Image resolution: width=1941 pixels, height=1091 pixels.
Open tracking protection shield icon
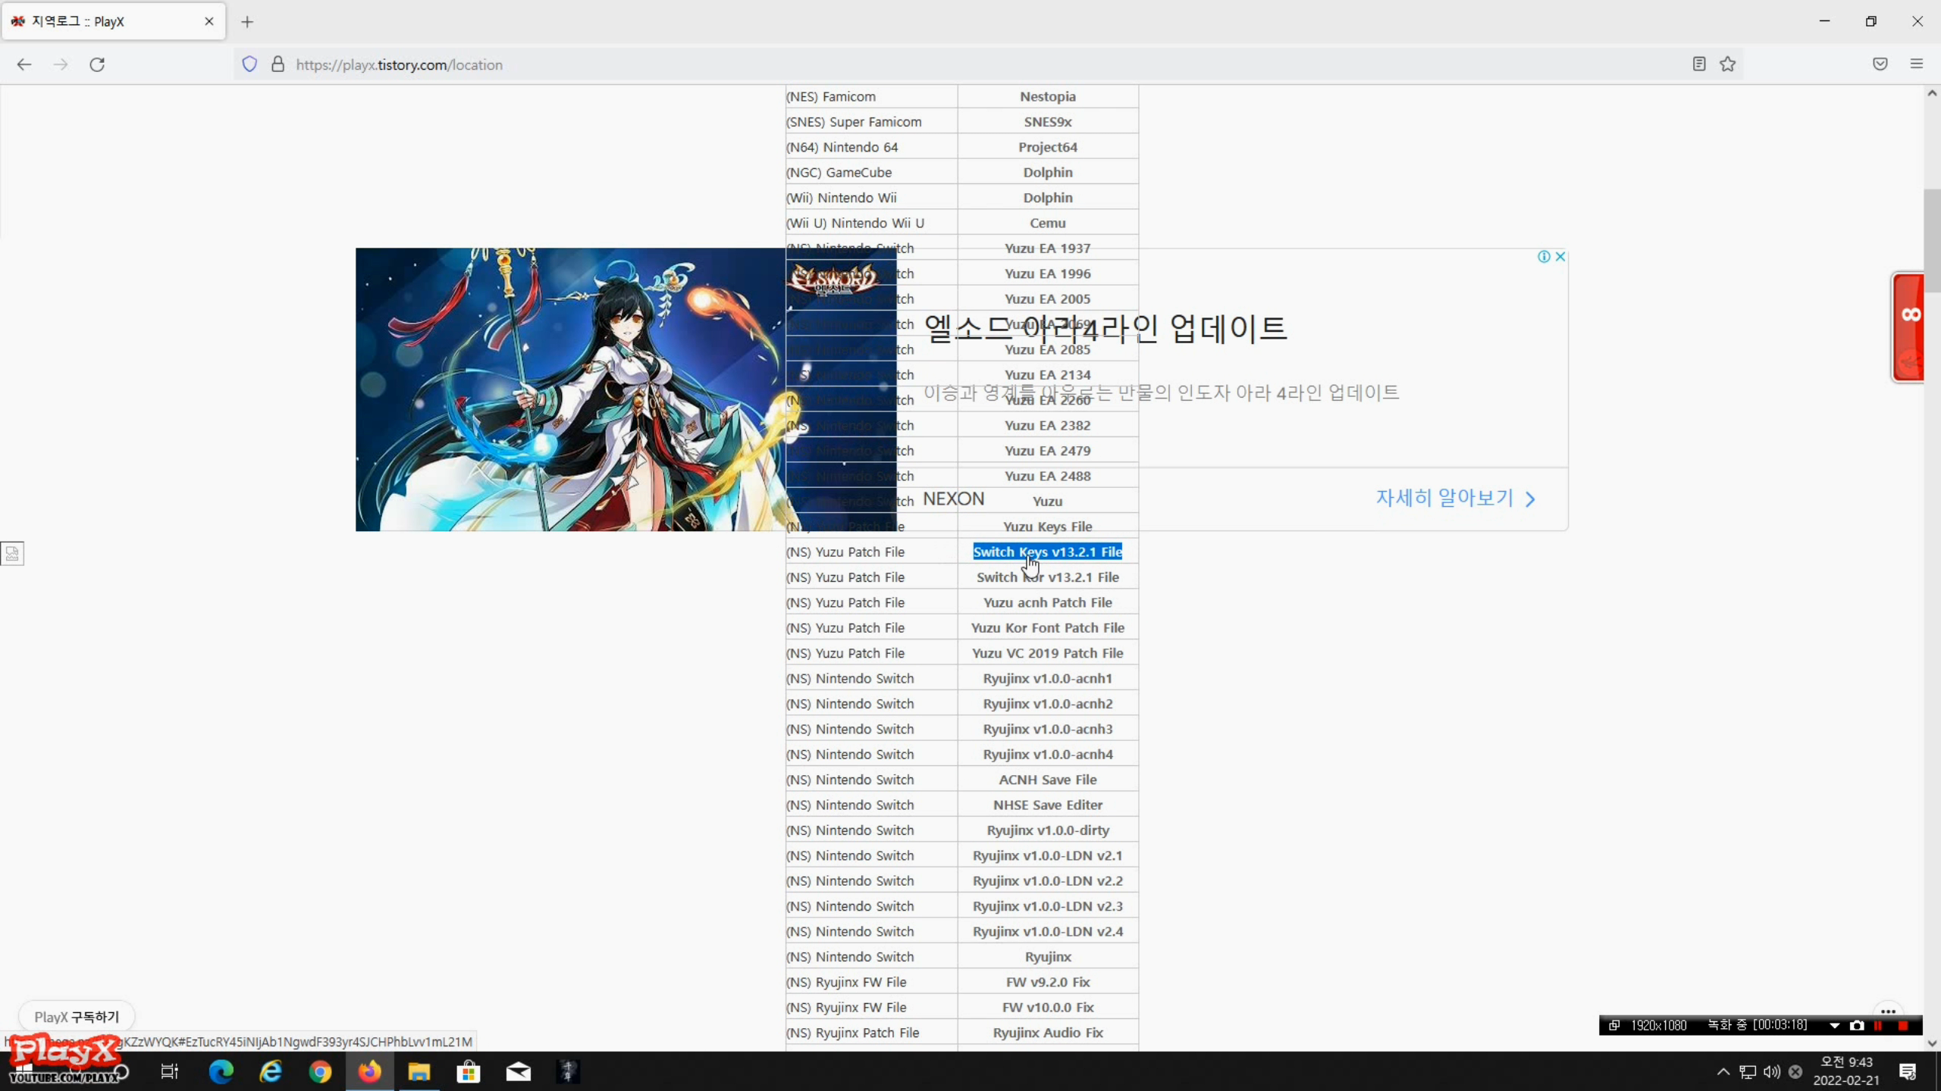tap(249, 64)
